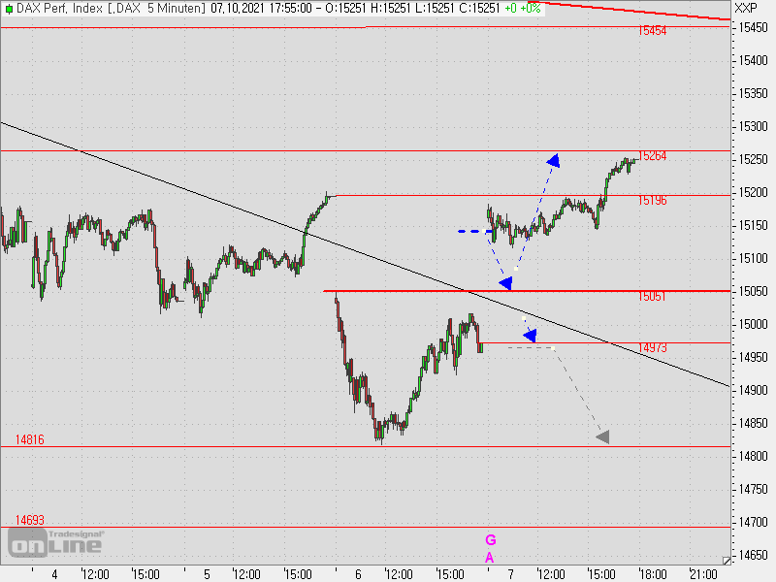The image size is (776, 582).
Task: Select the gray arrowhead marker near 14816
Action: coord(603,436)
